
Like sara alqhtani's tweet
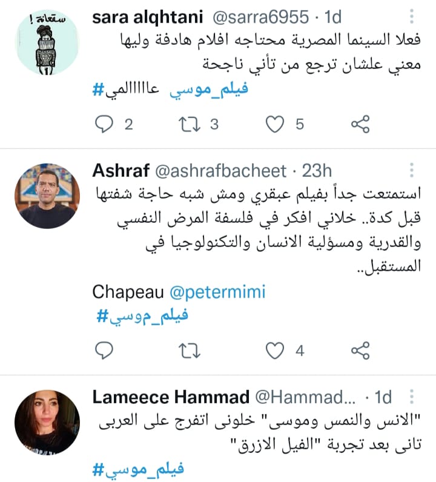tap(274, 124)
